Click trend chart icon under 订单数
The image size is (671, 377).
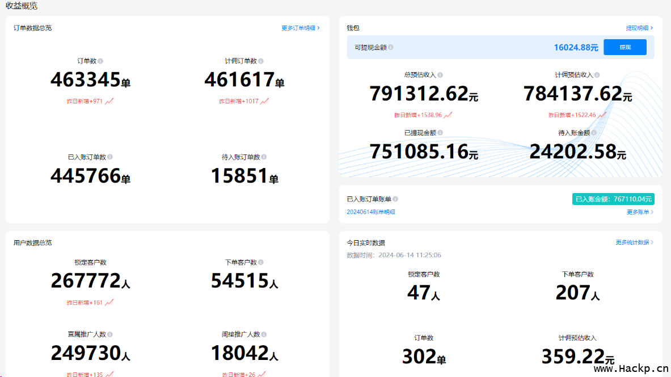tap(109, 102)
